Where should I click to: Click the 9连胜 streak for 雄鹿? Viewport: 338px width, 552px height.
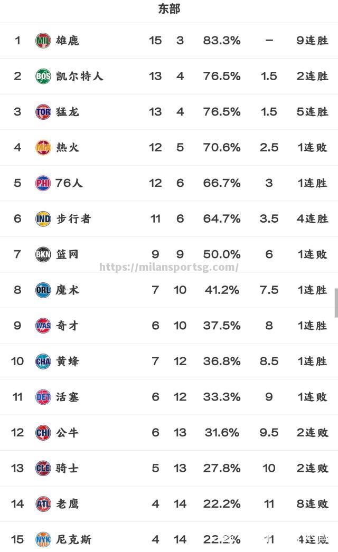point(312,41)
